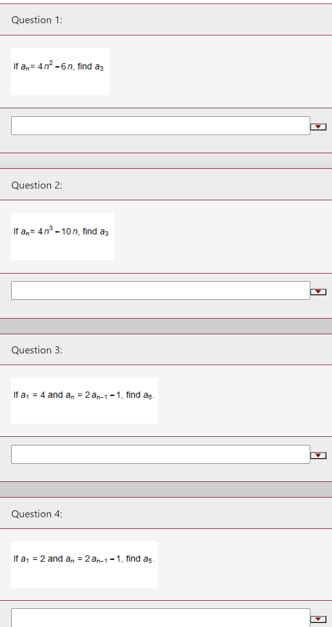Select the Question 3 heading
Image resolution: width=332 pixels, height=627 pixels.
[37, 350]
